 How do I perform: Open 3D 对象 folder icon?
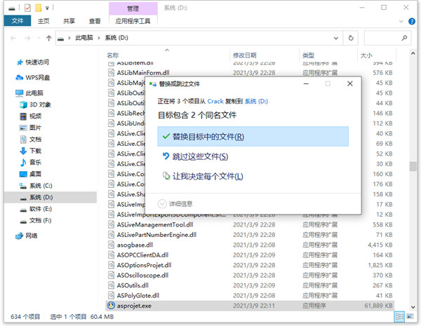23,104
